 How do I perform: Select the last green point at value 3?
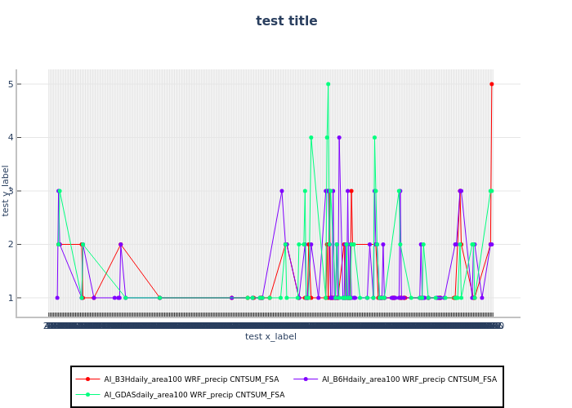pos(490,191)
